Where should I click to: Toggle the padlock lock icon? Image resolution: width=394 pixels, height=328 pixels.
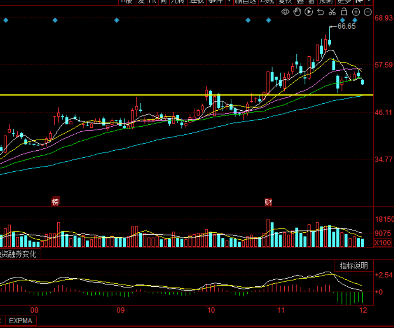tap(344, 12)
